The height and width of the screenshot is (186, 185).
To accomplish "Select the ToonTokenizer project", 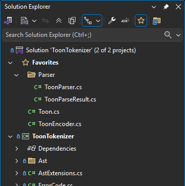I will pyautogui.click(x=53, y=136).
